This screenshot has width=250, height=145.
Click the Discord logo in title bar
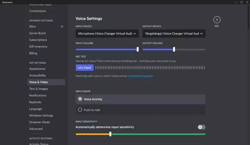[7, 2]
